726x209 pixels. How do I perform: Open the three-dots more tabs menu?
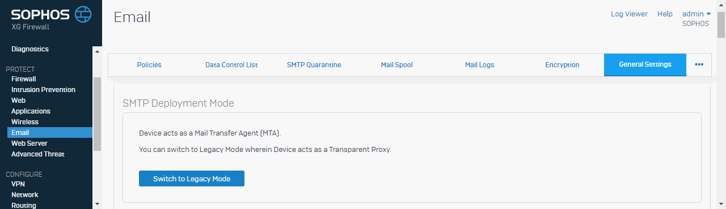699,64
